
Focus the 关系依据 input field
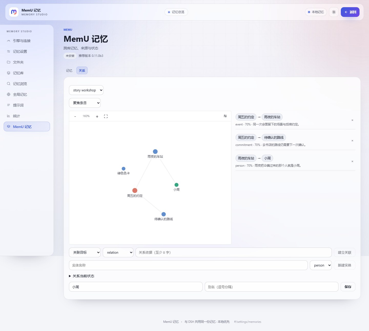click(x=234, y=252)
